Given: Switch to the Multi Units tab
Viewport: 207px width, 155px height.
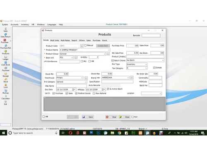Looking at the screenshot, I should click(55, 41).
